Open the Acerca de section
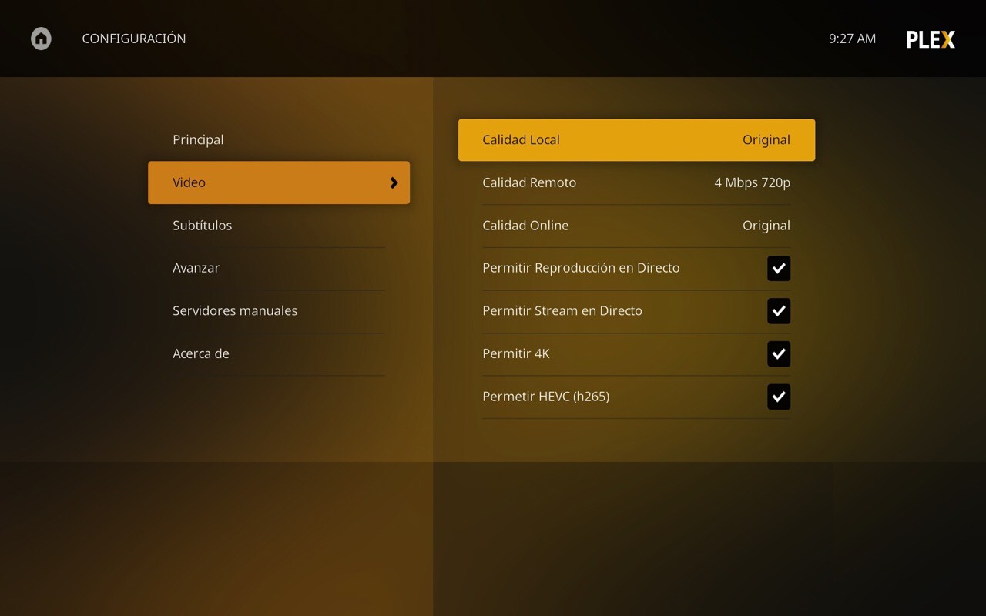This screenshot has height=616, width=986. 201,353
